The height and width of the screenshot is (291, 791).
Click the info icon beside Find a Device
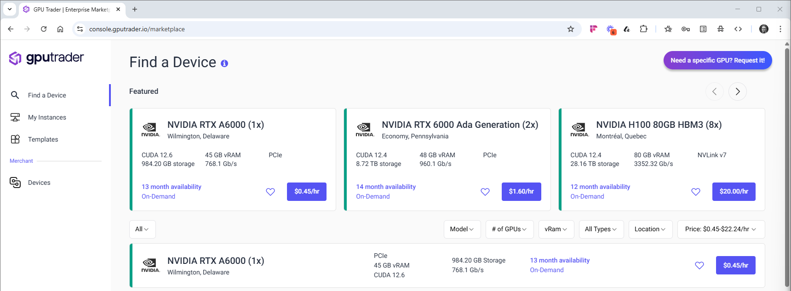click(224, 63)
